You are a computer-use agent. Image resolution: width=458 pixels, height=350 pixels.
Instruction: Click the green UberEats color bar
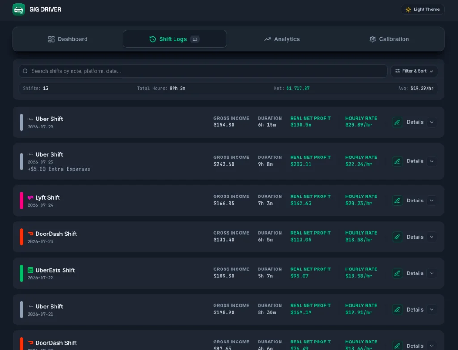click(x=21, y=273)
